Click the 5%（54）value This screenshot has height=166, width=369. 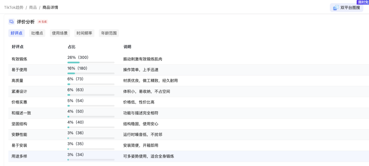(x=76, y=101)
